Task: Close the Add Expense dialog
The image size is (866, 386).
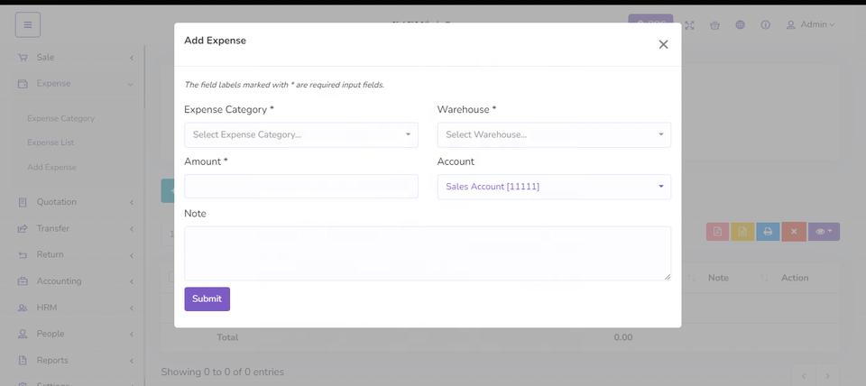Action: [663, 44]
